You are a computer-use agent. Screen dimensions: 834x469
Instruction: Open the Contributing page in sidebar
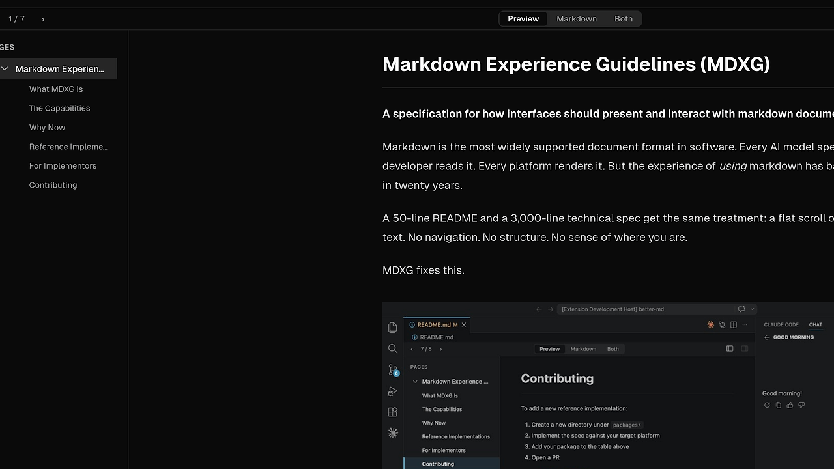click(x=53, y=185)
